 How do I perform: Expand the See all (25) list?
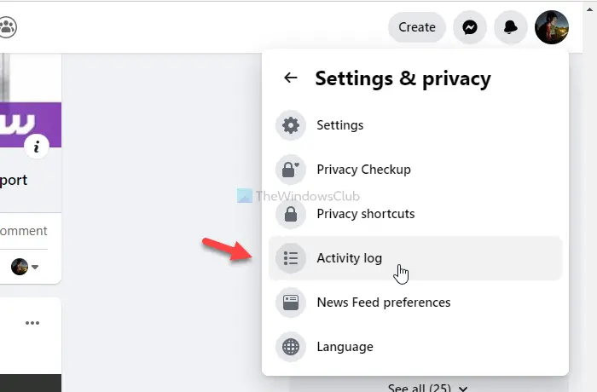(x=427, y=388)
